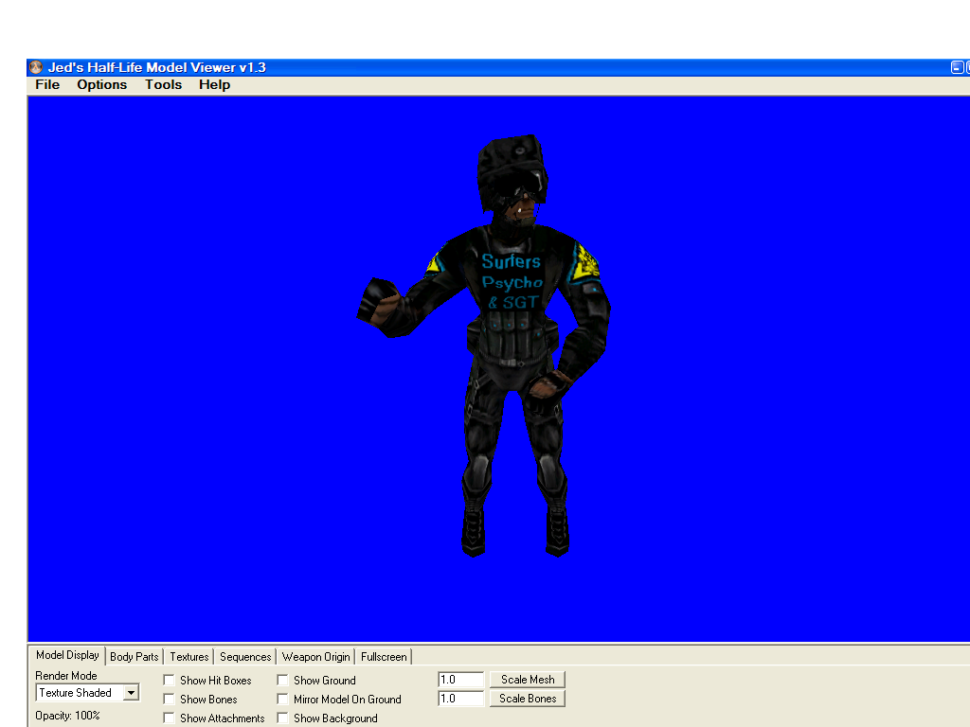
Task: Enable the Show Hit Boxes checkbox
Action: click(x=169, y=680)
